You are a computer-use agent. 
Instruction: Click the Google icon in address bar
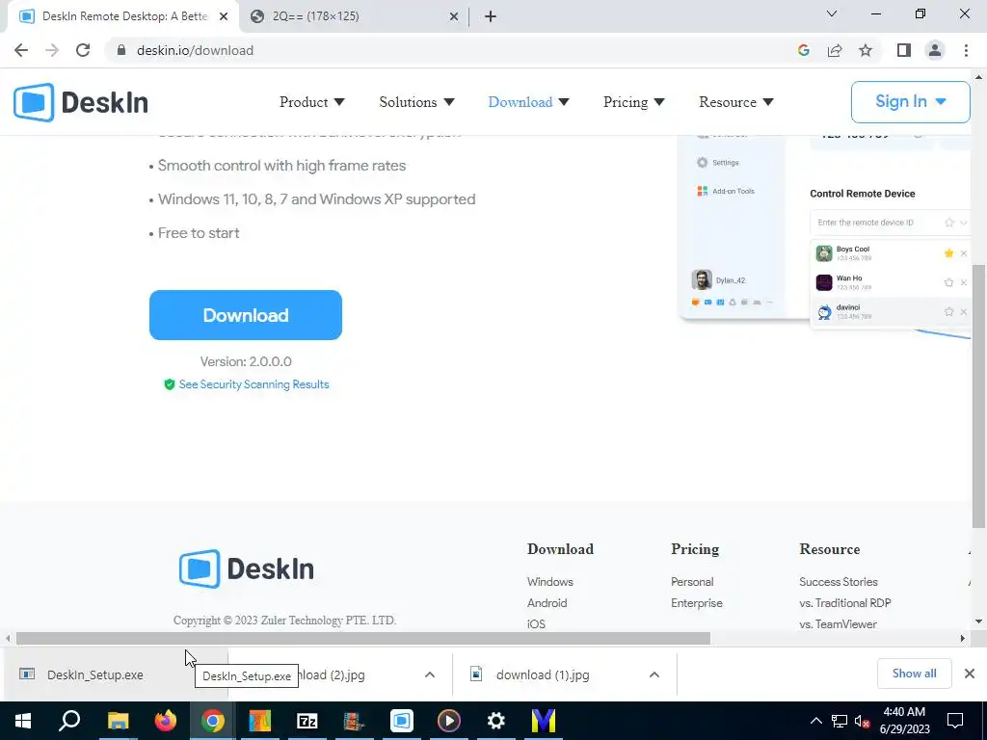[x=803, y=50]
